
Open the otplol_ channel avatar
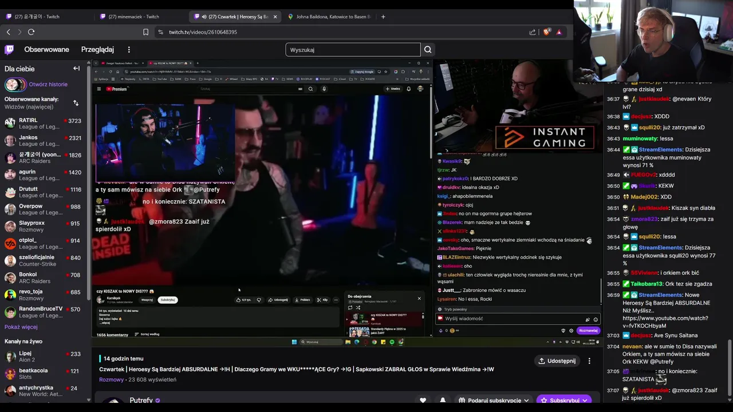pos(10,243)
